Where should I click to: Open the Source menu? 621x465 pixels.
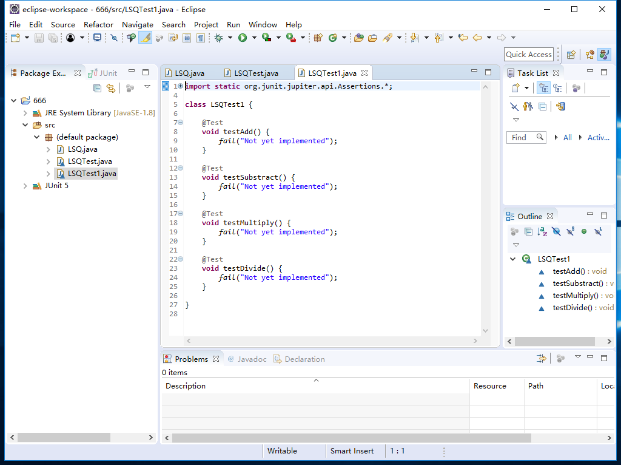[63, 24]
